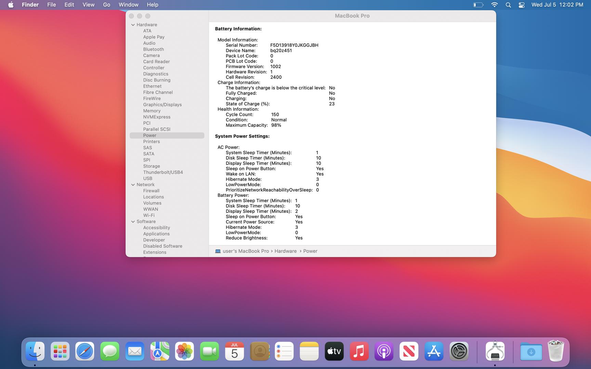Select Graphics/Displays in sidebar

(x=162, y=105)
